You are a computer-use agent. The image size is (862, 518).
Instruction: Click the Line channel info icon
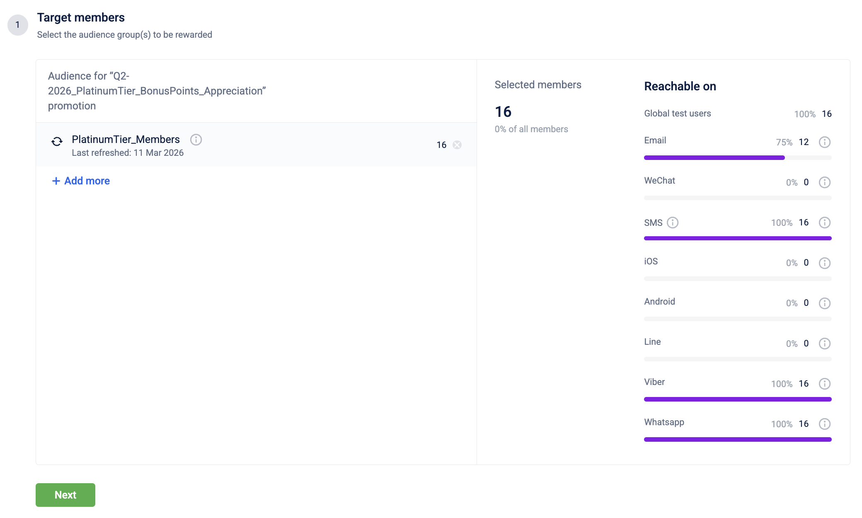(824, 343)
